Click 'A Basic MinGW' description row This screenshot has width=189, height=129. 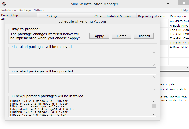[179, 26]
